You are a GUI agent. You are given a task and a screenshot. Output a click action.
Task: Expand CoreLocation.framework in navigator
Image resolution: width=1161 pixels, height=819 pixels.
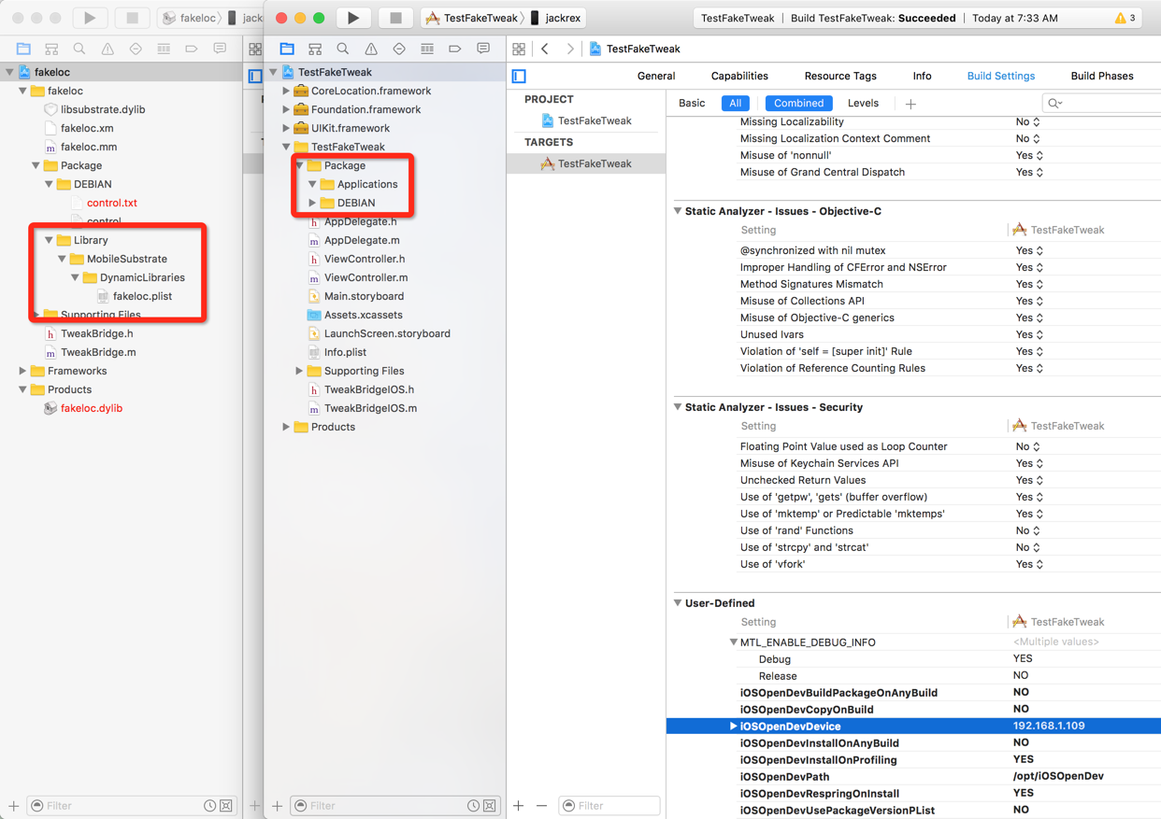[x=286, y=91]
